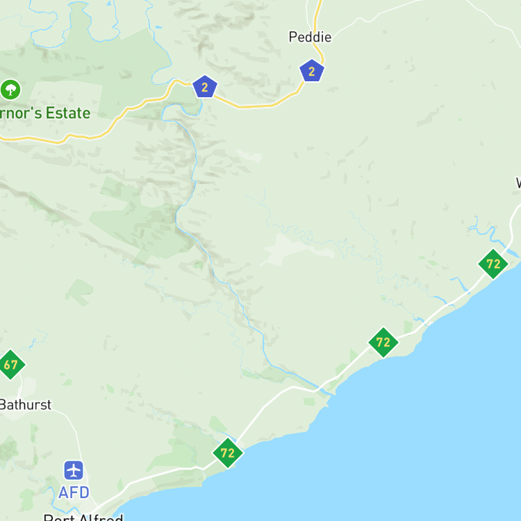Select the route 2 shield beside the river bend
Screen dimensions: 521x521
205,86
